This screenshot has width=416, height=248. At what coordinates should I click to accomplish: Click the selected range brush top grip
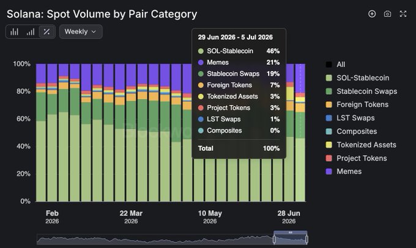(290, 232)
